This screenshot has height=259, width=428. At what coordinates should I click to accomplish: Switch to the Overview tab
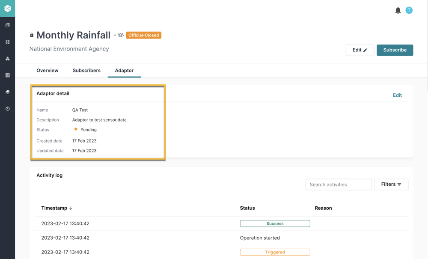(47, 70)
